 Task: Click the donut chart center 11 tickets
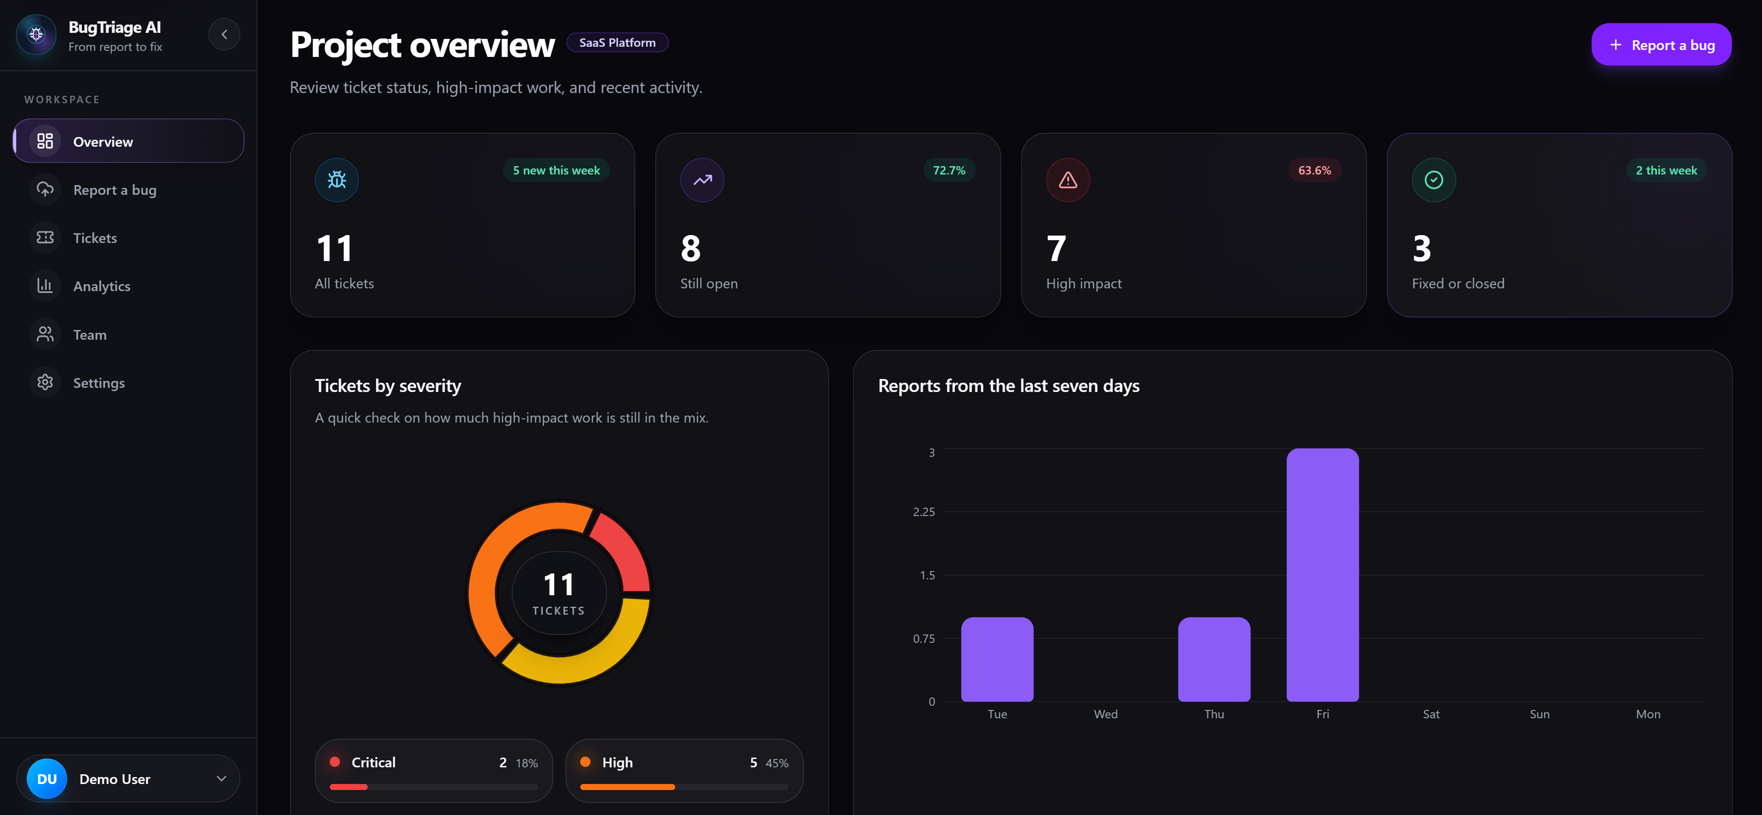tap(559, 593)
